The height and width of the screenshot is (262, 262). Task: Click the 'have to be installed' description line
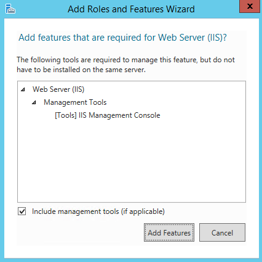tap(81, 70)
